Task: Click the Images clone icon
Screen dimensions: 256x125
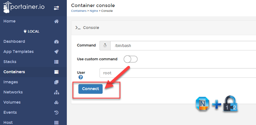Action: tap(56, 82)
